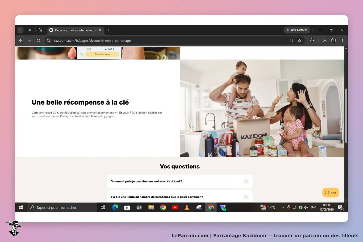Click the Vos questions heading
363x242 pixels.
coord(180,166)
